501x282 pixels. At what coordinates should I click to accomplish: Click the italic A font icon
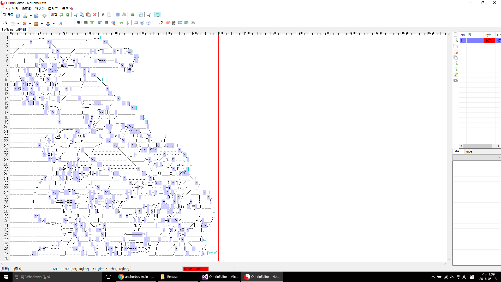tap(61, 23)
